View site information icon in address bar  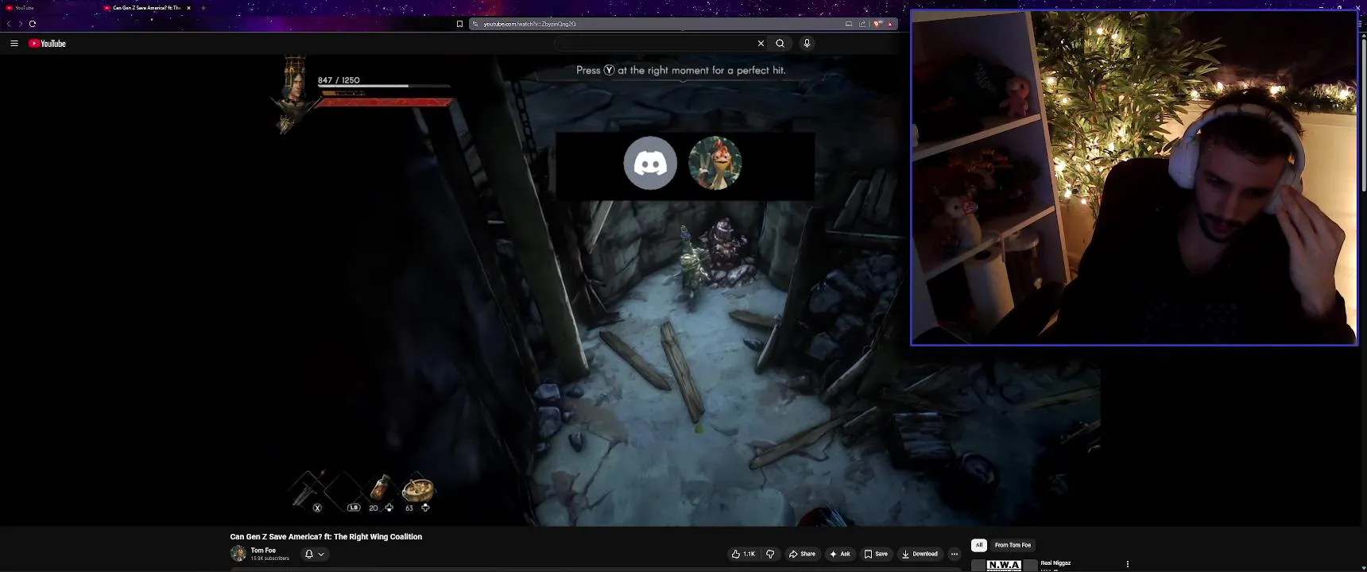[x=475, y=24]
